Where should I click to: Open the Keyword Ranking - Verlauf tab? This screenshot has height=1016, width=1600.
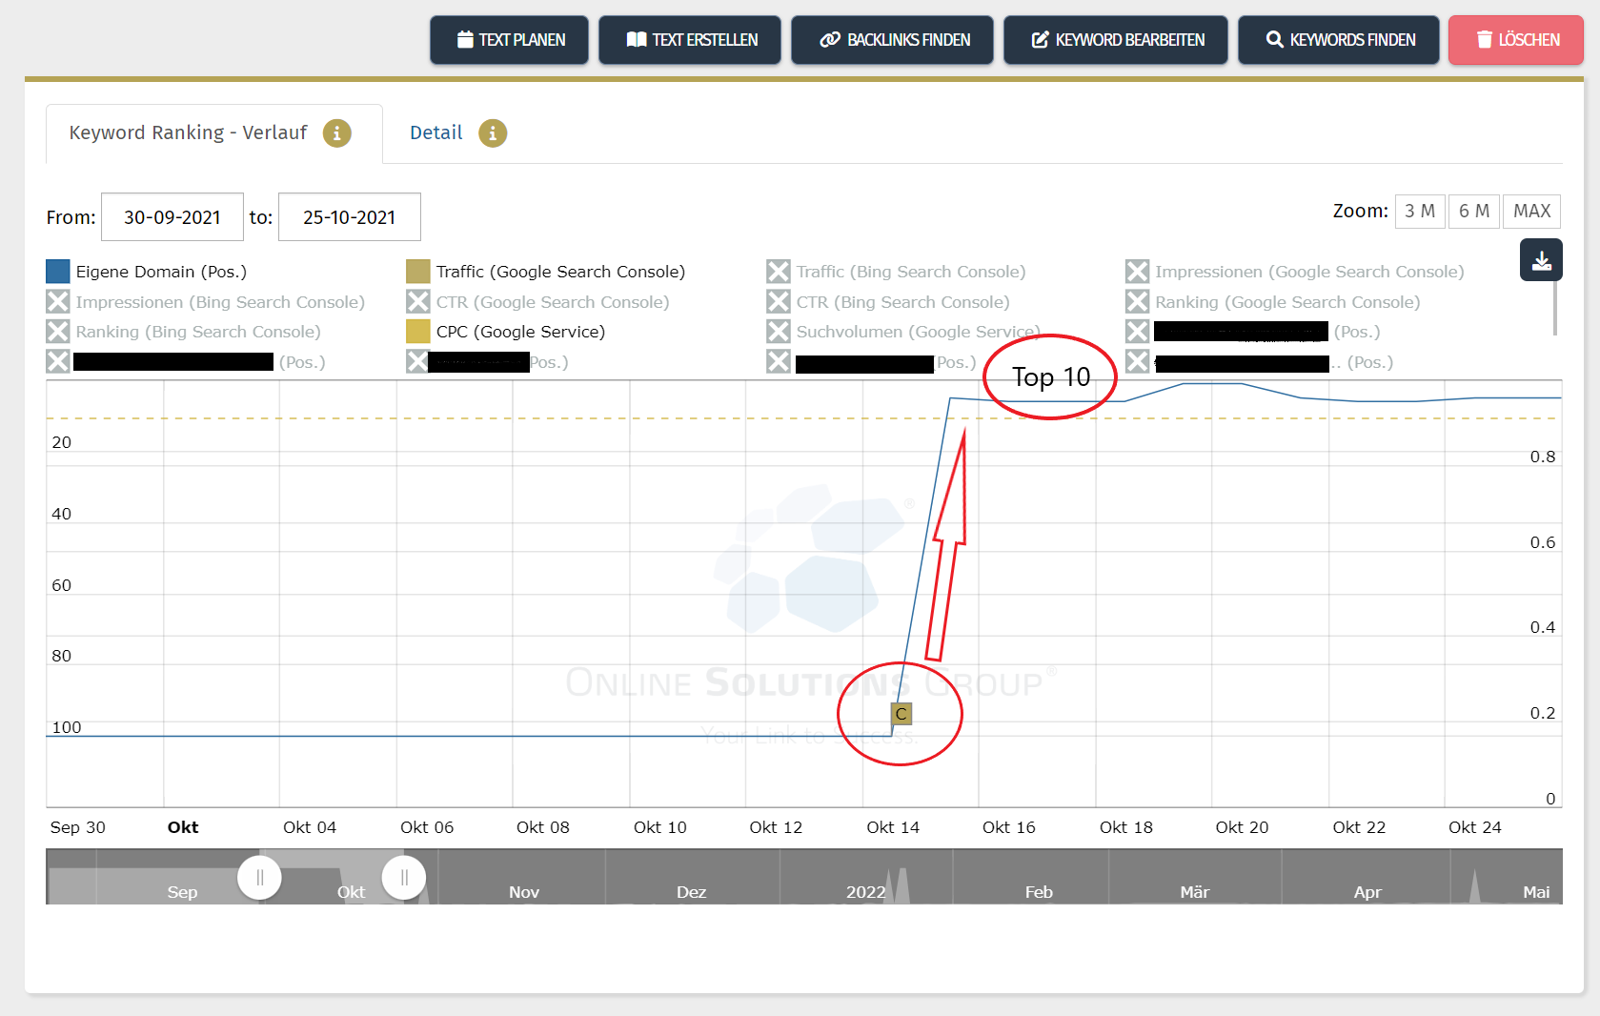point(187,132)
